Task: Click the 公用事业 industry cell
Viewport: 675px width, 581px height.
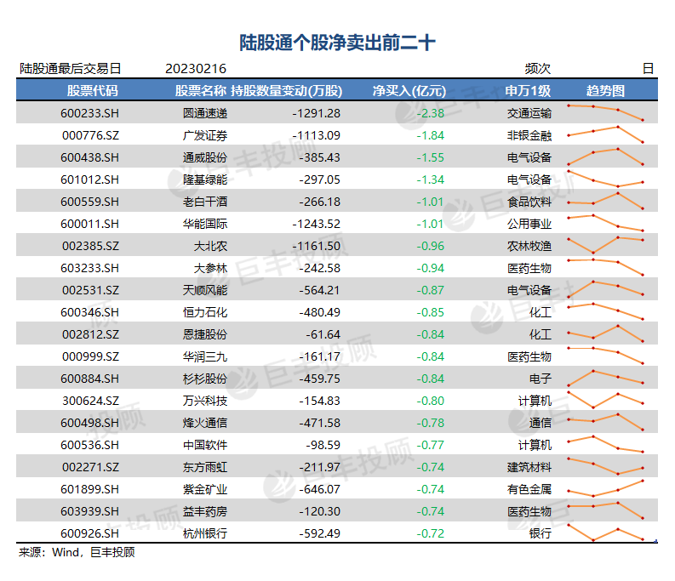Action: point(529,224)
